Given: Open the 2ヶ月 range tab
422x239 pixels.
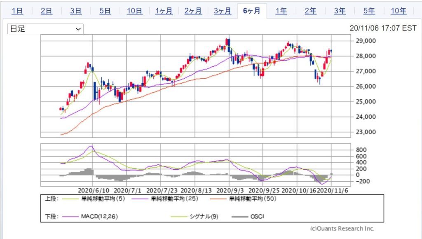Looking at the screenshot, I should (x=193, y=11).
